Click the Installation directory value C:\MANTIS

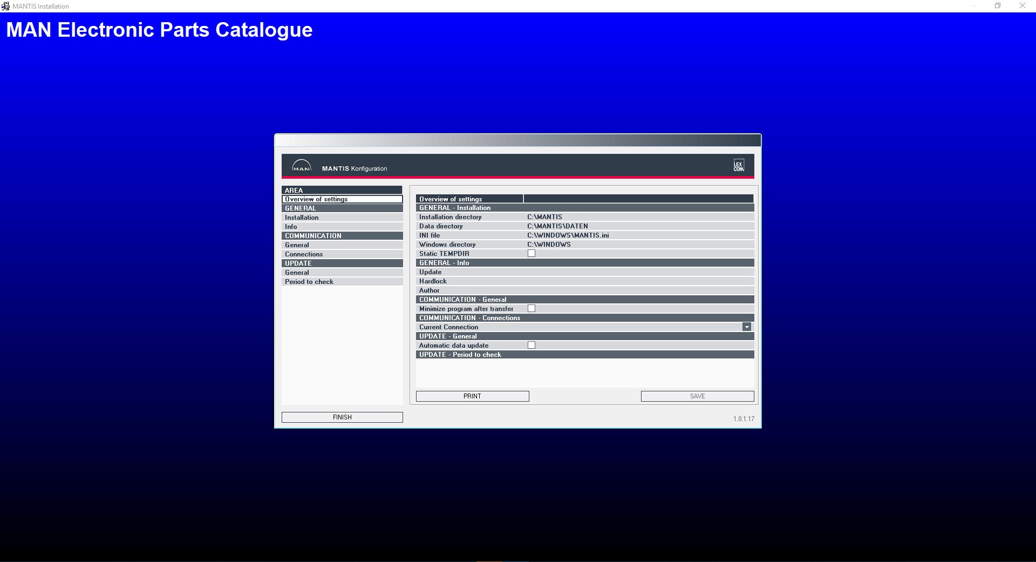tap(544, 217)
